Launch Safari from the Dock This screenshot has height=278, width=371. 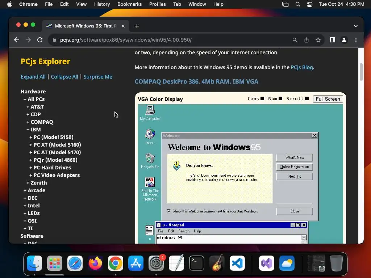[x=75, y=263]
